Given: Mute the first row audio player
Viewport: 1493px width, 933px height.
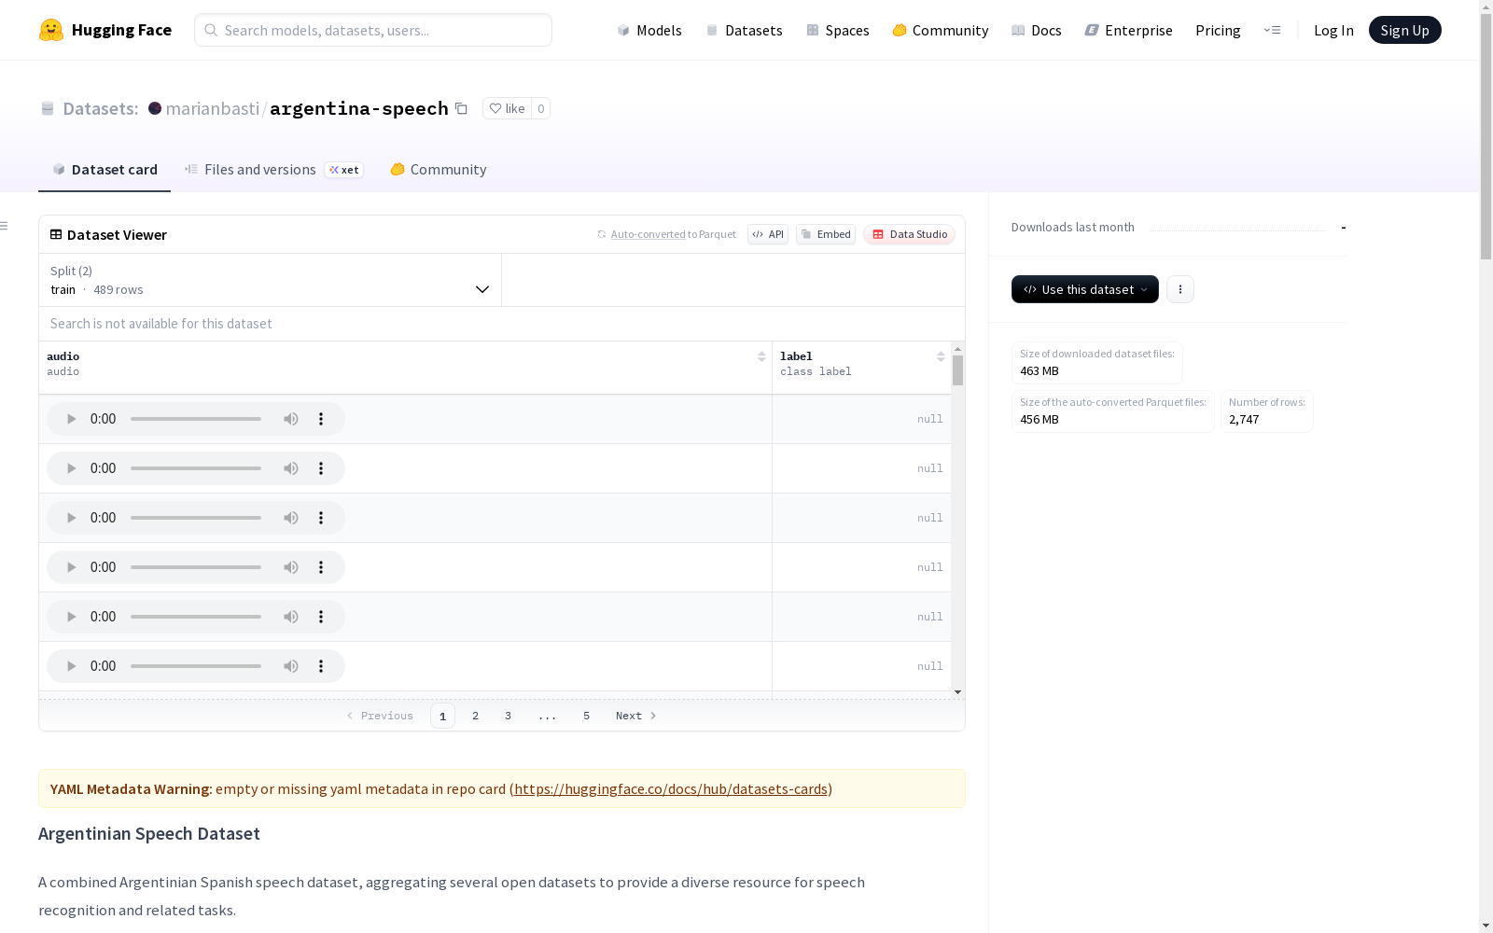Looking at the screenshot, I should pyautogui.click(x=291, y=419).
